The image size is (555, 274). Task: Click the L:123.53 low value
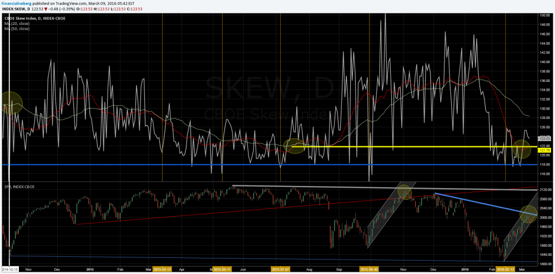118,8
